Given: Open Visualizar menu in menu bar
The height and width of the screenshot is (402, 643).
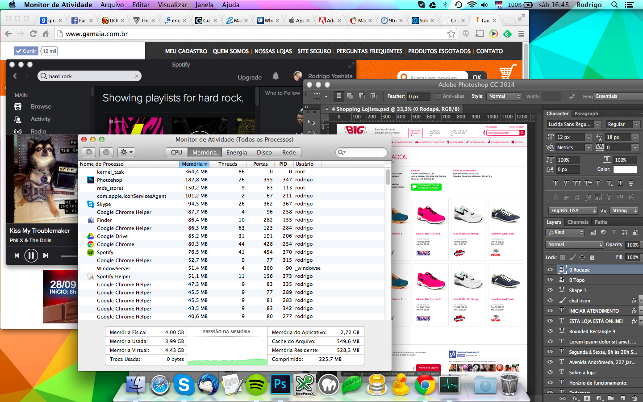Looking at the screenshot, I should click(x=172, y=5).
